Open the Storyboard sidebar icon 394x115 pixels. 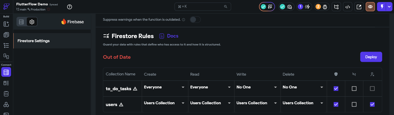tap(6, 56)
